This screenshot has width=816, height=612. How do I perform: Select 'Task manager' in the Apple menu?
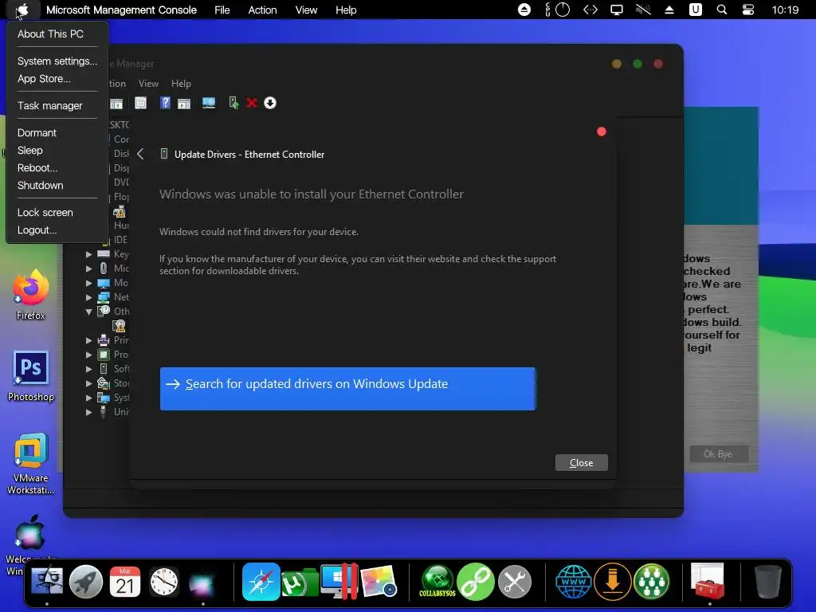click(50, 106)
